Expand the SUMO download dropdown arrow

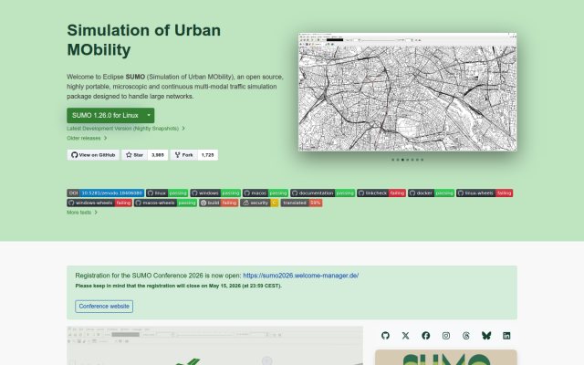click(149, 116)
